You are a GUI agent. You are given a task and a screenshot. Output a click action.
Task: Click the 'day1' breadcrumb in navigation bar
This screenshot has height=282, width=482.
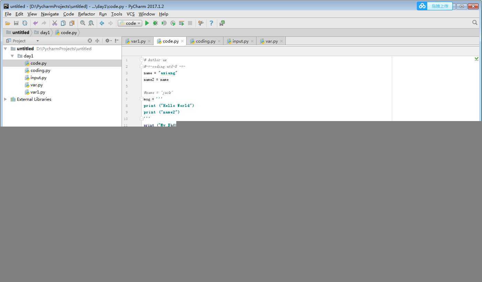click(42, 32)
